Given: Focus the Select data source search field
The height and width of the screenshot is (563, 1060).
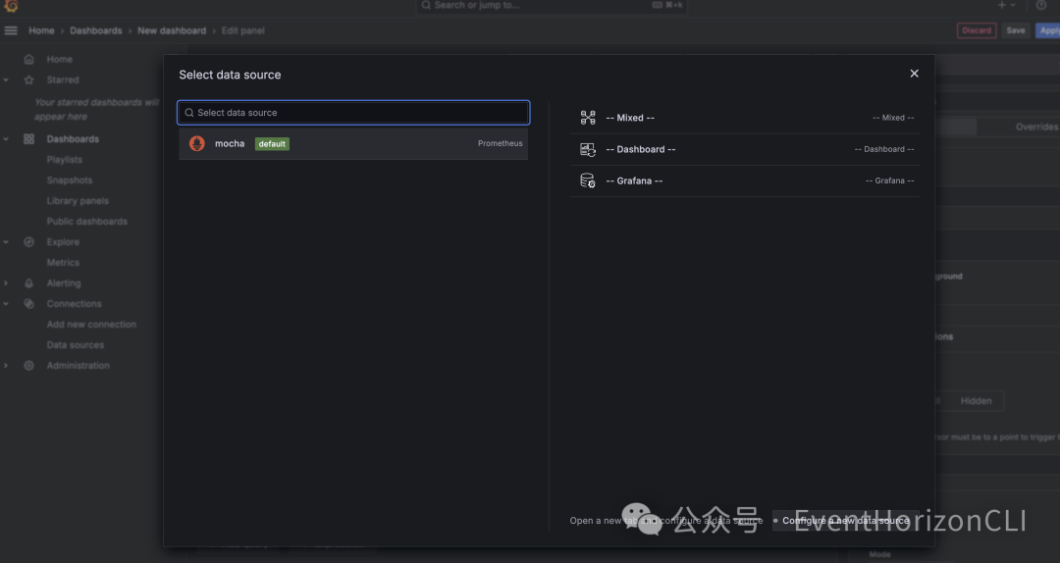Looking at the screenshot, I should coord(353,113).
